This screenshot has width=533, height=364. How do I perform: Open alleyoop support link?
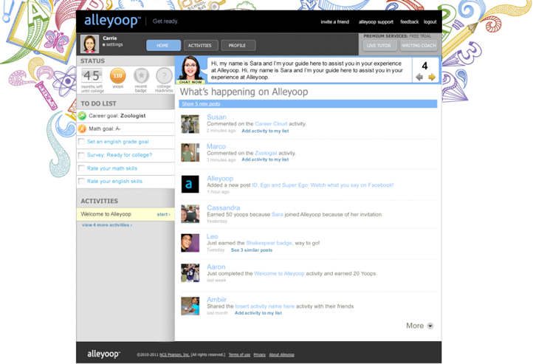pyautogui.click(x=376, y=21)
